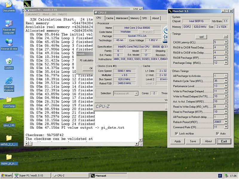Expand the RAS# Precharge (tRP) dropdown
239x179 pixels.
[226, 58]
